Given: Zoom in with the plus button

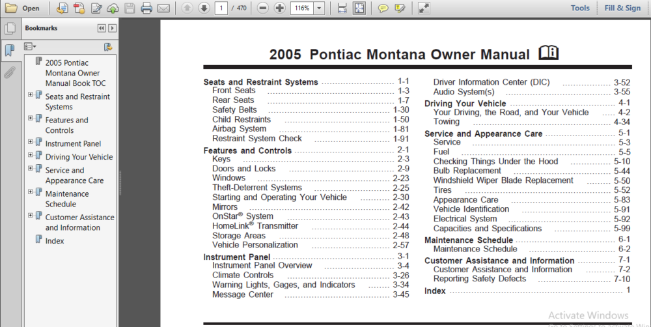Looking at the screenshot, I should [x=280, y=8].
